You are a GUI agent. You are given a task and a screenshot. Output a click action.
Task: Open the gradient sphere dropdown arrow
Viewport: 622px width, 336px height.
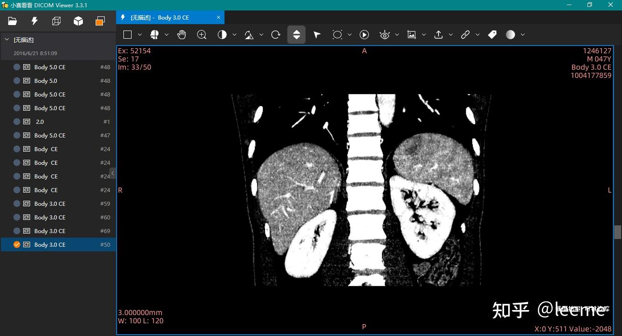(x=523, y=35)
